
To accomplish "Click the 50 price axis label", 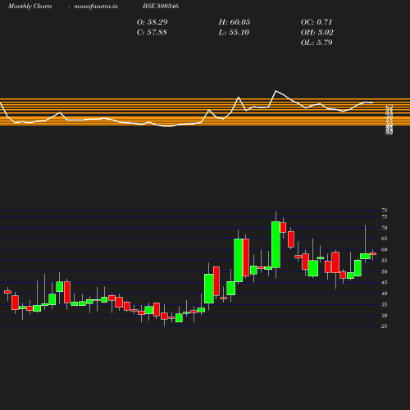I will [385, 271].
